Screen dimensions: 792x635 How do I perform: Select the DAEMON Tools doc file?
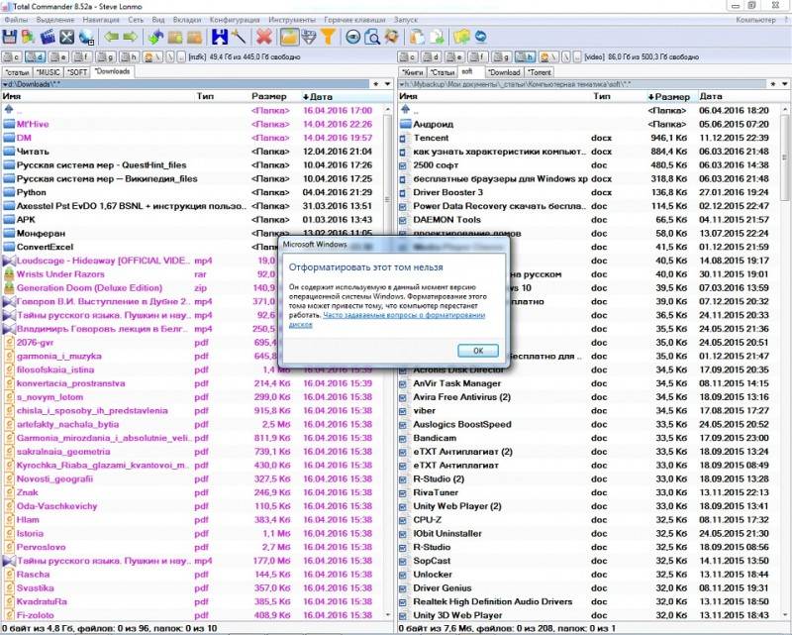[589, 219]
